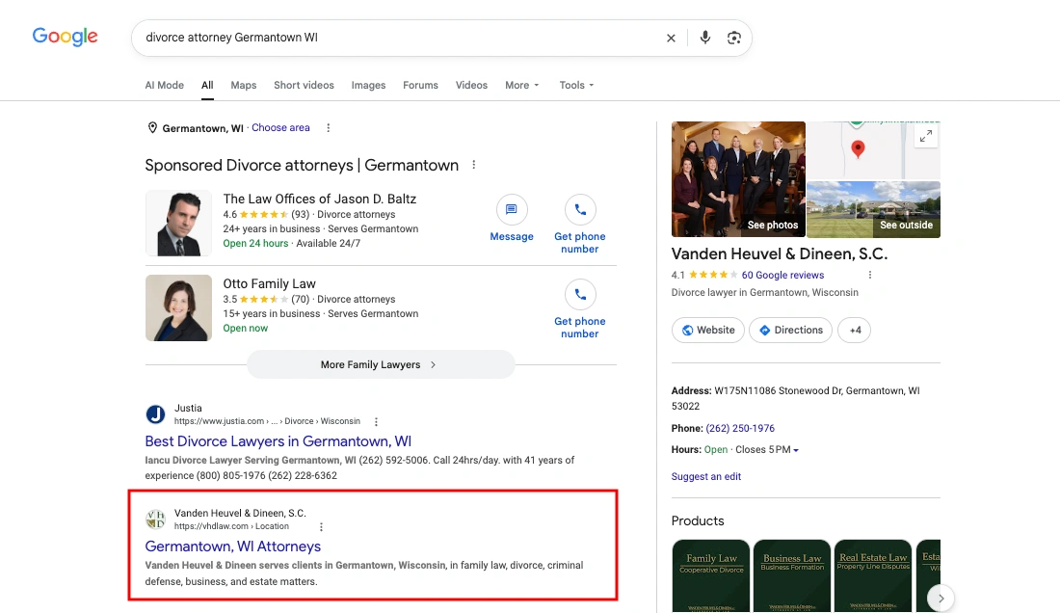This screenshot has width=1060, height=613.
Task: Open the See photos team thumbnail
Action: (738, 179)
